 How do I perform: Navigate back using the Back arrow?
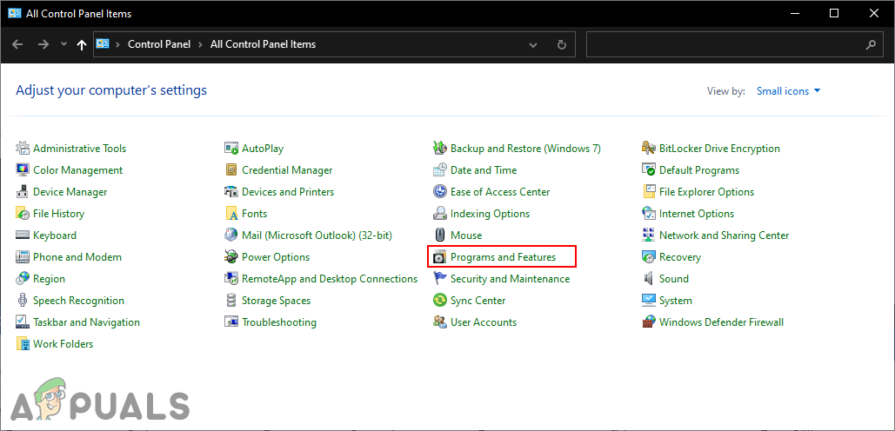coord(18,44)
